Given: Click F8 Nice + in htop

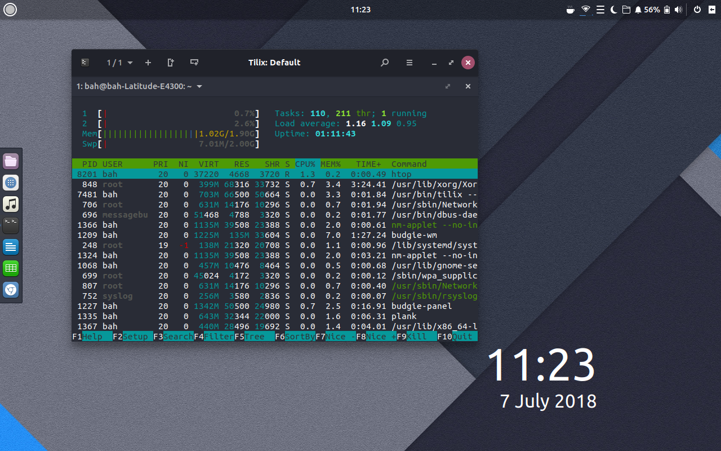Looking at the screenshot, I should point(376,337).
